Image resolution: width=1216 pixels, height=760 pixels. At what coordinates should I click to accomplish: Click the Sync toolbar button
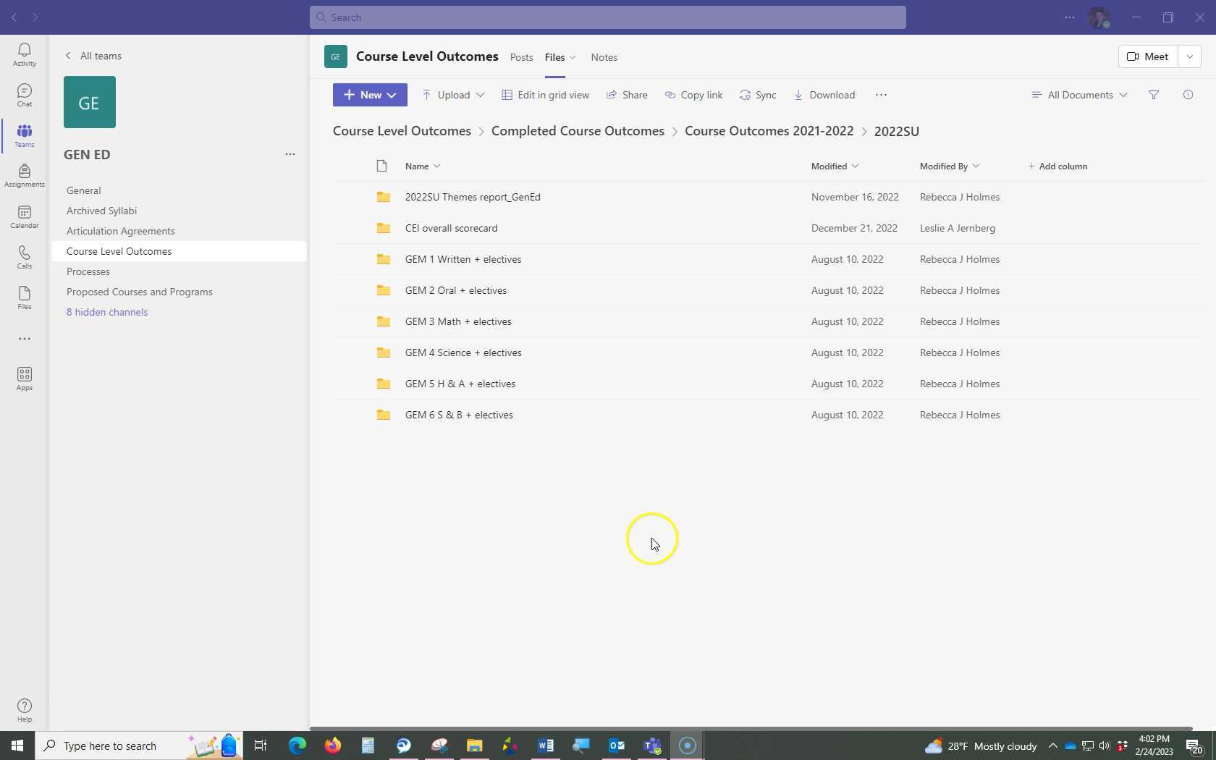click(x=758, y=95)
